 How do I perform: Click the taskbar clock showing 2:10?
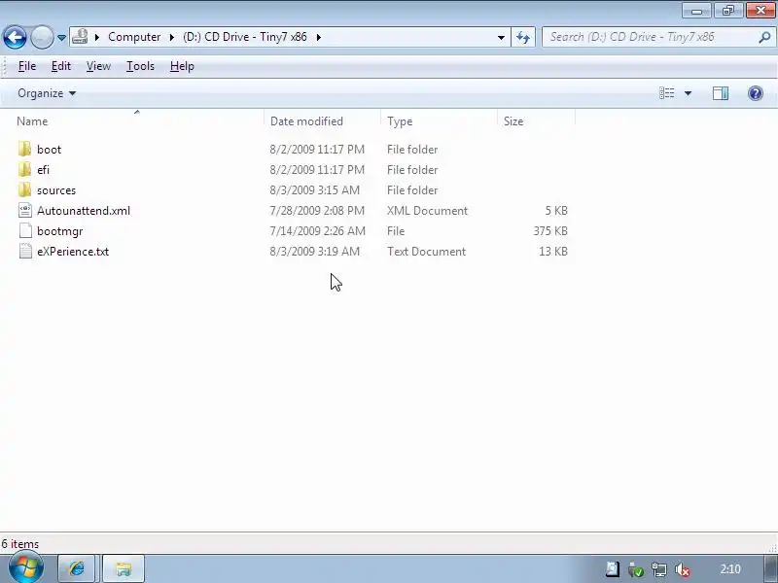[730, 568]
